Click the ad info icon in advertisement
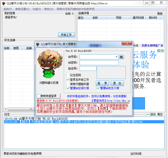 (x=159, y=51)
